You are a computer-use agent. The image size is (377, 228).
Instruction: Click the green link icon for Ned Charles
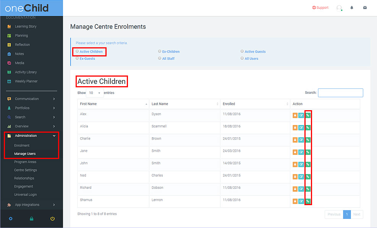[308, 177]
